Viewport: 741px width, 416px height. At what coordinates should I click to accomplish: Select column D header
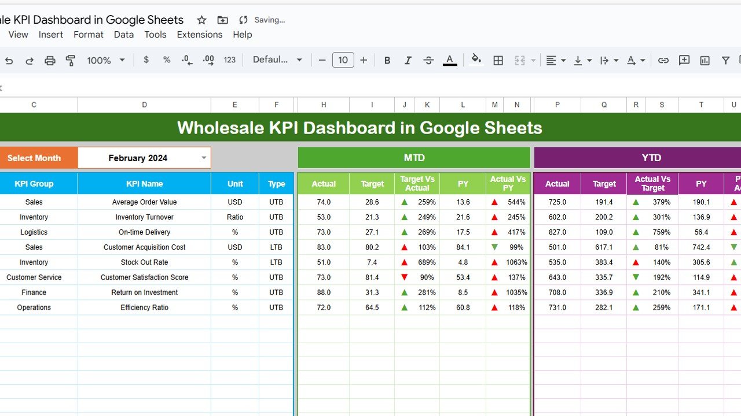pos(144,105)
